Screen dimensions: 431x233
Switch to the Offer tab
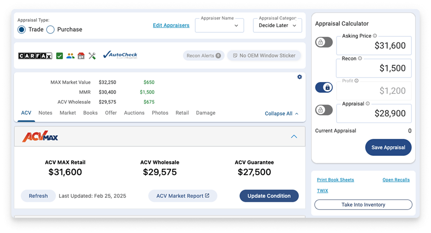(111, 113)
